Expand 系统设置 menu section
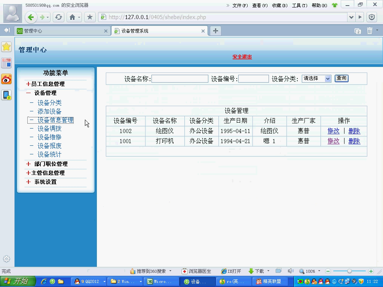This screenshot has width=383, height=287. (42, 182)
